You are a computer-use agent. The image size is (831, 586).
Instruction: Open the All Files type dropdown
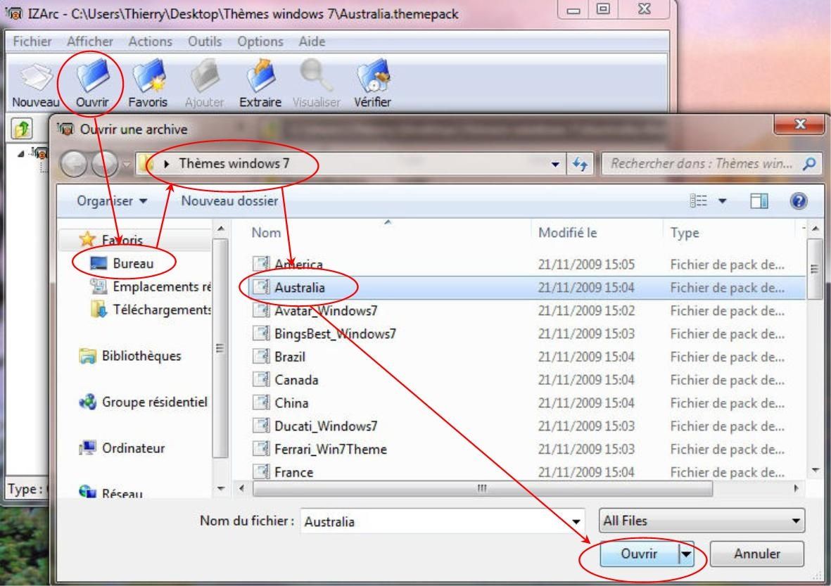pos(702,521)
